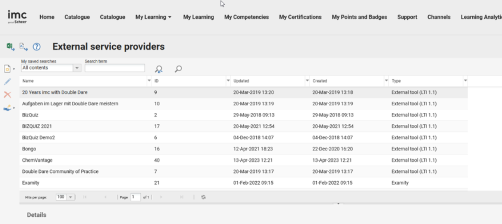This screenshot has height=224, width=502.
Task: Refresh the table using the pagination refresh icon
Action: pos(203,197)
